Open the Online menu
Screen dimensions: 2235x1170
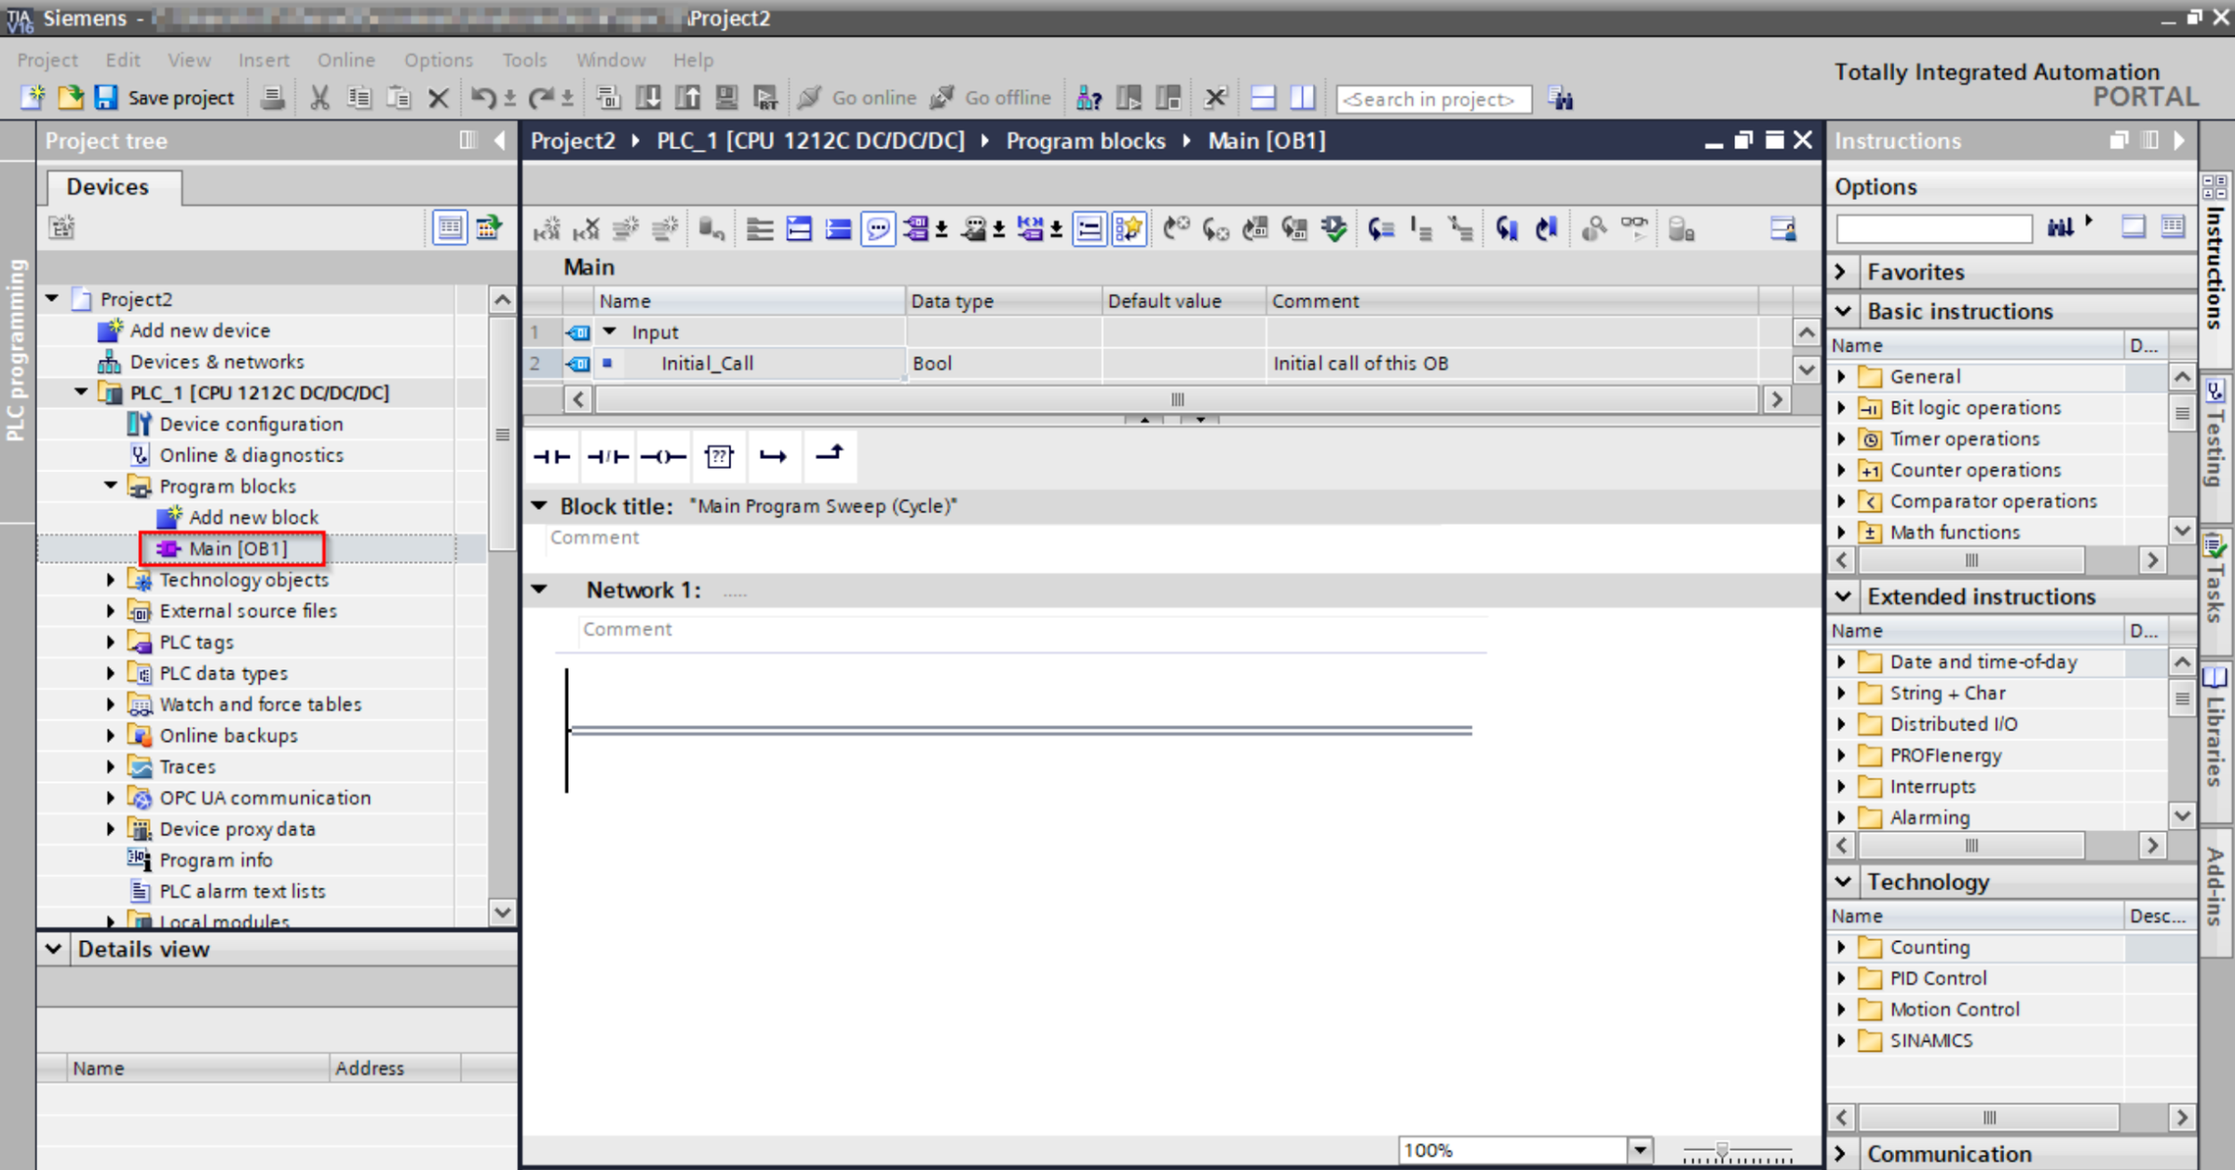345,61
